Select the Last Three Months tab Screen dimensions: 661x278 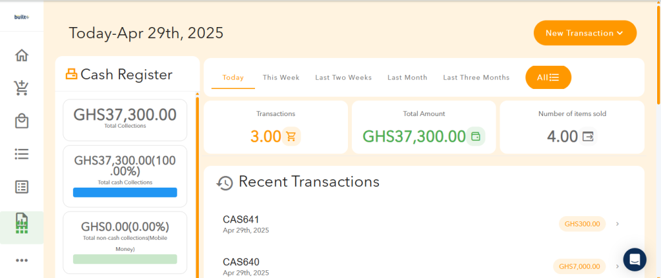(476, 77)
